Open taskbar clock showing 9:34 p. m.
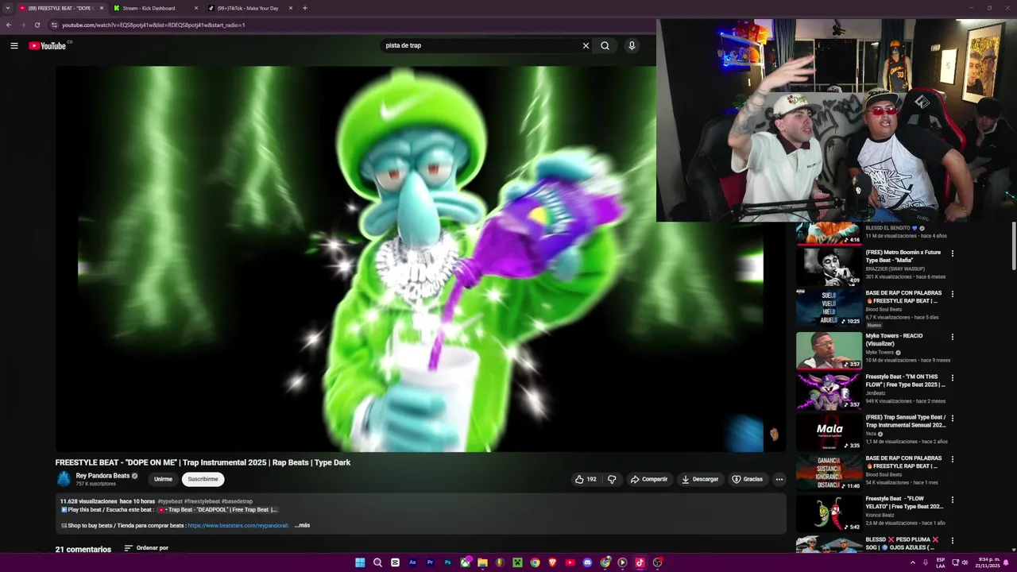This screenshot has width=1017, height=572. pyautogui.click(x=989, y=562)
